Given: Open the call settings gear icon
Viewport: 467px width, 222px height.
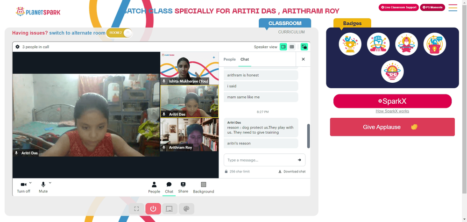Looking at the screenshot, I should (x=18, y=47).
